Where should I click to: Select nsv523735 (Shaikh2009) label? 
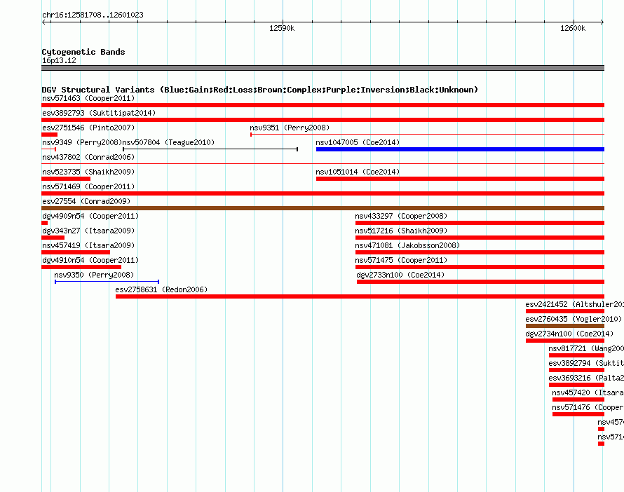coord(88,172)
